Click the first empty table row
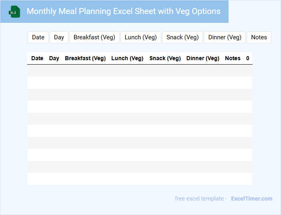Image resolution: width=281 pixels, height=215 pixels. (x=140, y=71)
